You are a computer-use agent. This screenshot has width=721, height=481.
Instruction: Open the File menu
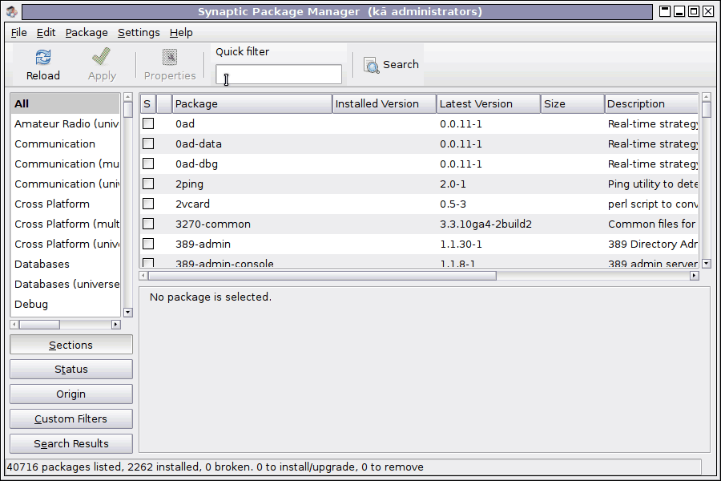pyautogui.click(x=19, y=33)
